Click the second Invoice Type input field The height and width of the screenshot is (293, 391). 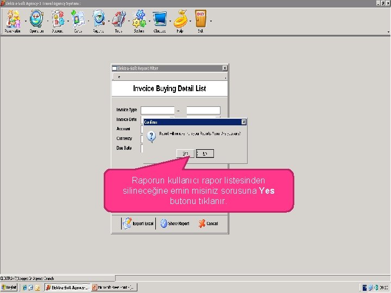click(204, 110)
